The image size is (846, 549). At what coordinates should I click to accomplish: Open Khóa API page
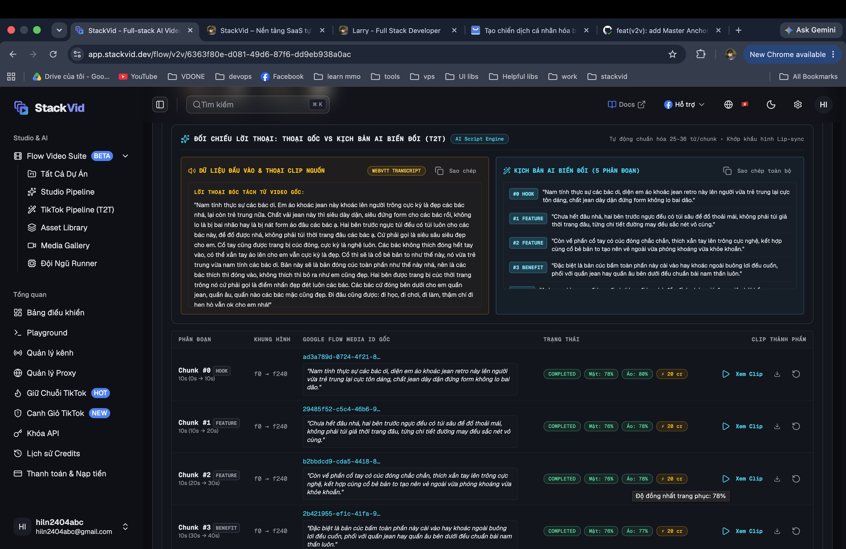pyautogui.click(x=43, y=433)
